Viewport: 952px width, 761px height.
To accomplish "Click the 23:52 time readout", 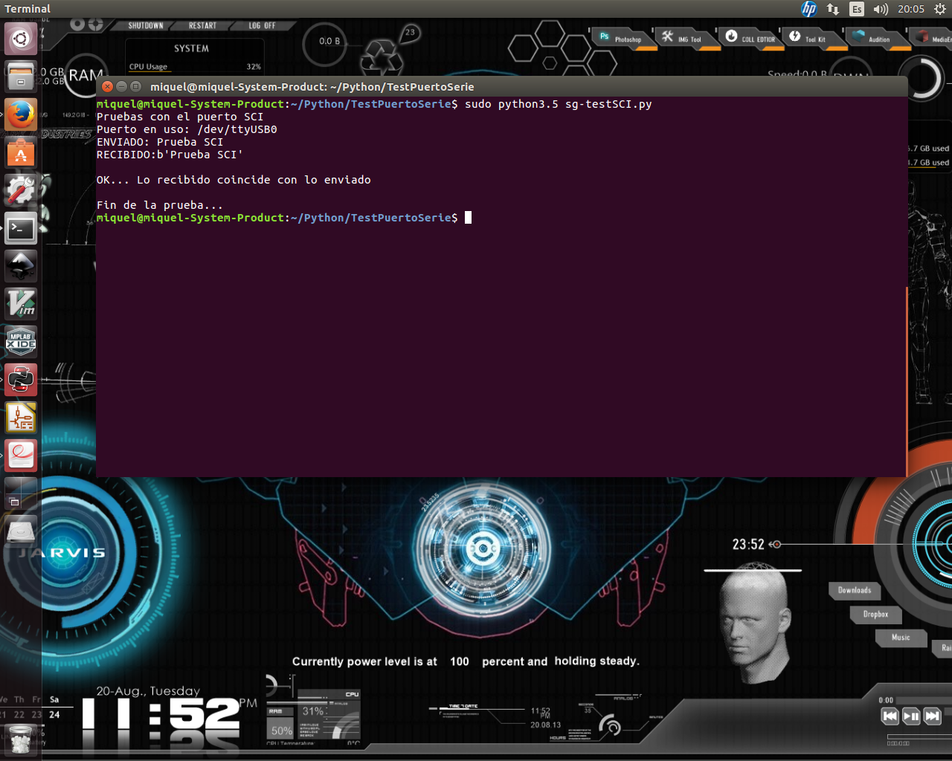I will [748, 545].
